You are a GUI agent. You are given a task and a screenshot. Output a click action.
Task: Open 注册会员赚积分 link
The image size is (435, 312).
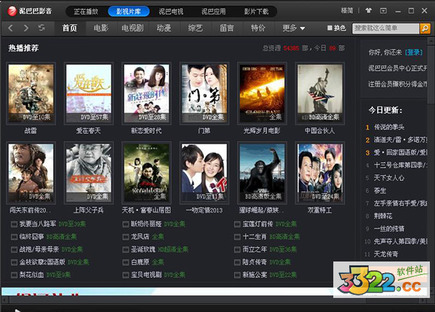[x=397, y=84]
